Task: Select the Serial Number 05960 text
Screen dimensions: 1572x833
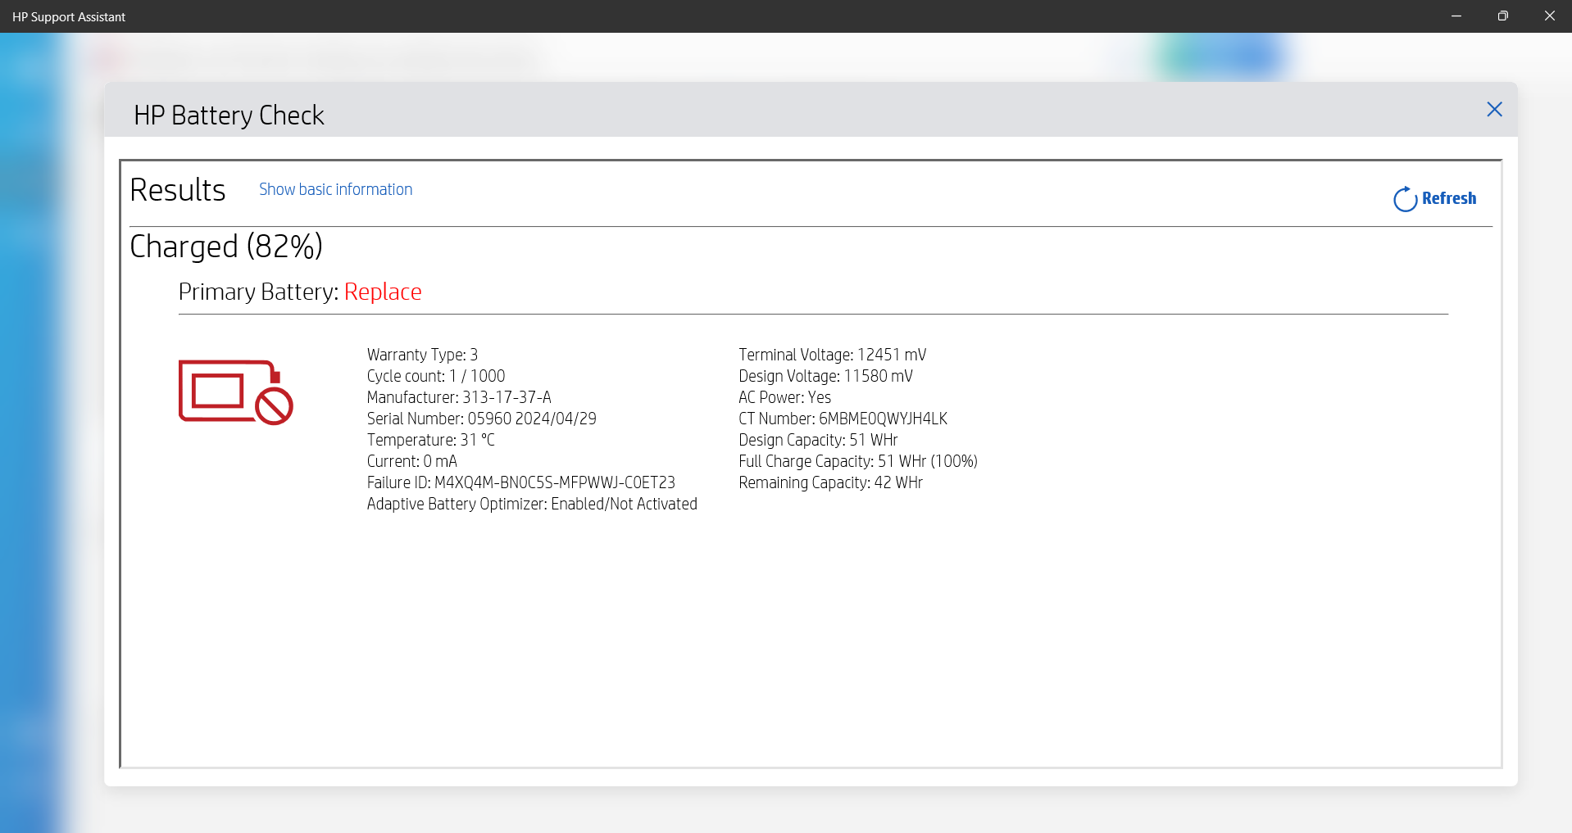Action: pos(481,419)
